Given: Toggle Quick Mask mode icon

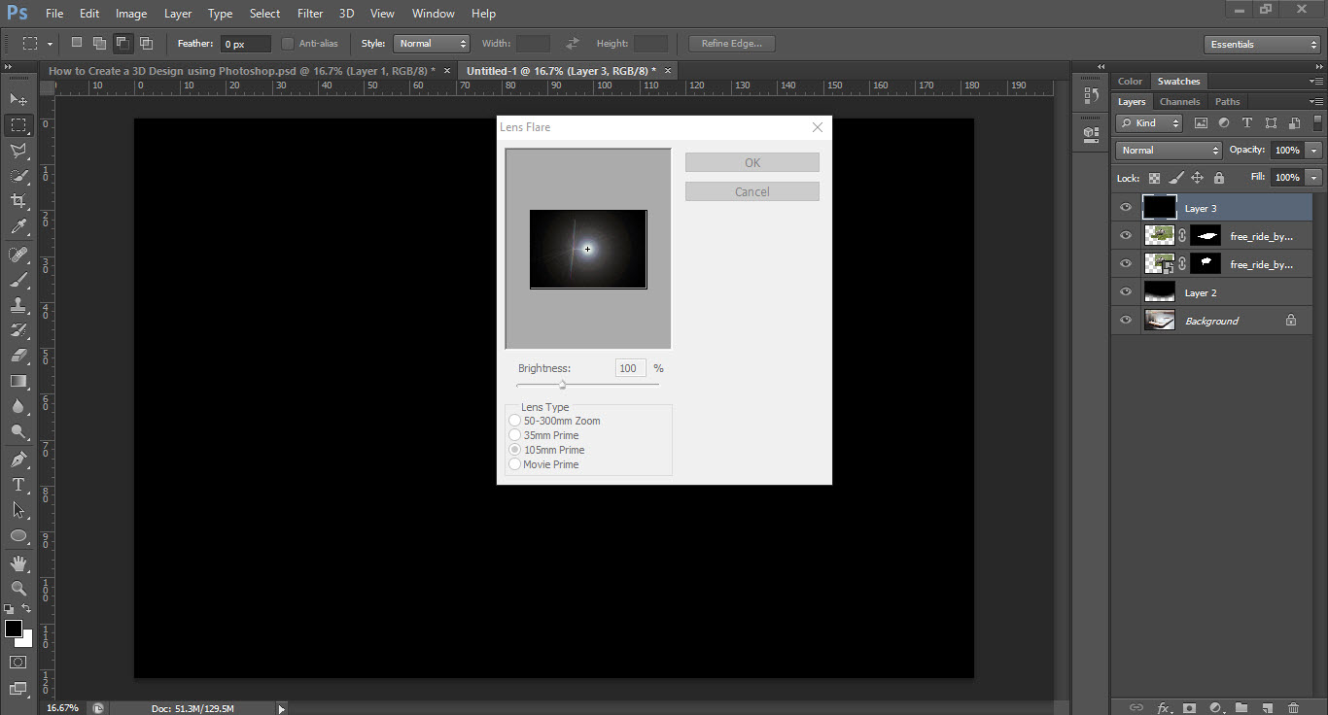Looking at the screenshot, I should [x=18, y=662].
